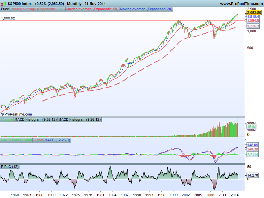Click the 7.7114 histogram value tag
The width and height of the screenshot is (264, 198).
(252, 154)
